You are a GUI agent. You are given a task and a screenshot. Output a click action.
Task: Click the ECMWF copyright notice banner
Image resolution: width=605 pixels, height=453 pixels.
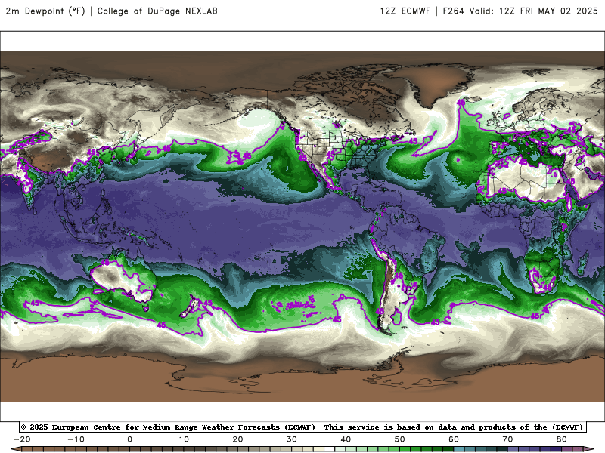(302, 427)
